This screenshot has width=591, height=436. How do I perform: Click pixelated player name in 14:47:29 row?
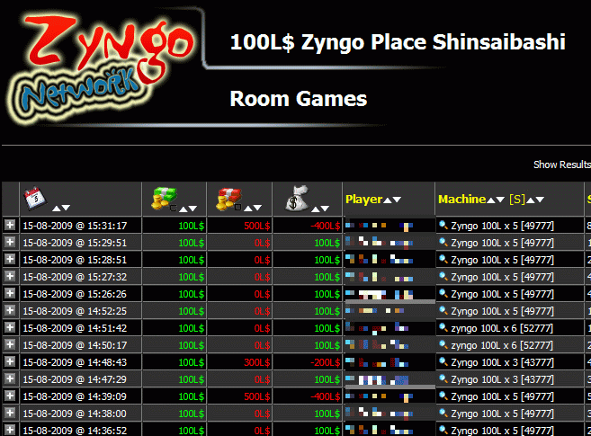pyautogui.click(x=377, y=379)
